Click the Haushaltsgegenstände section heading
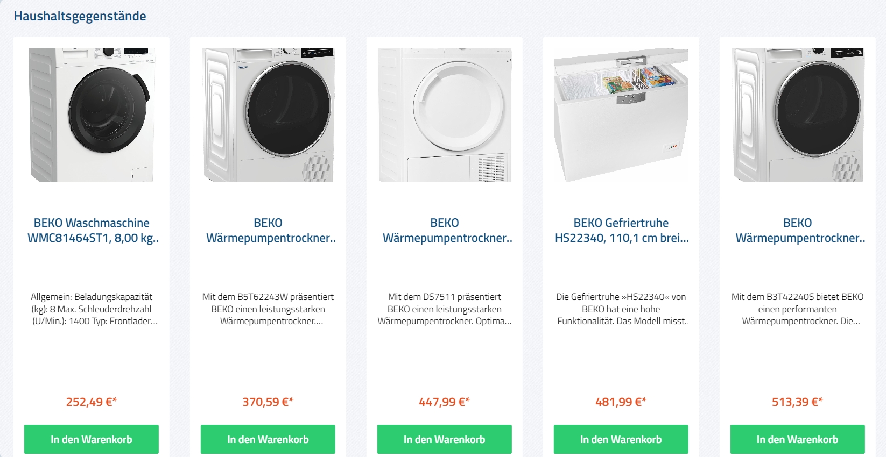Viewport: 886px width, 457px height. (x=80, y=16)
